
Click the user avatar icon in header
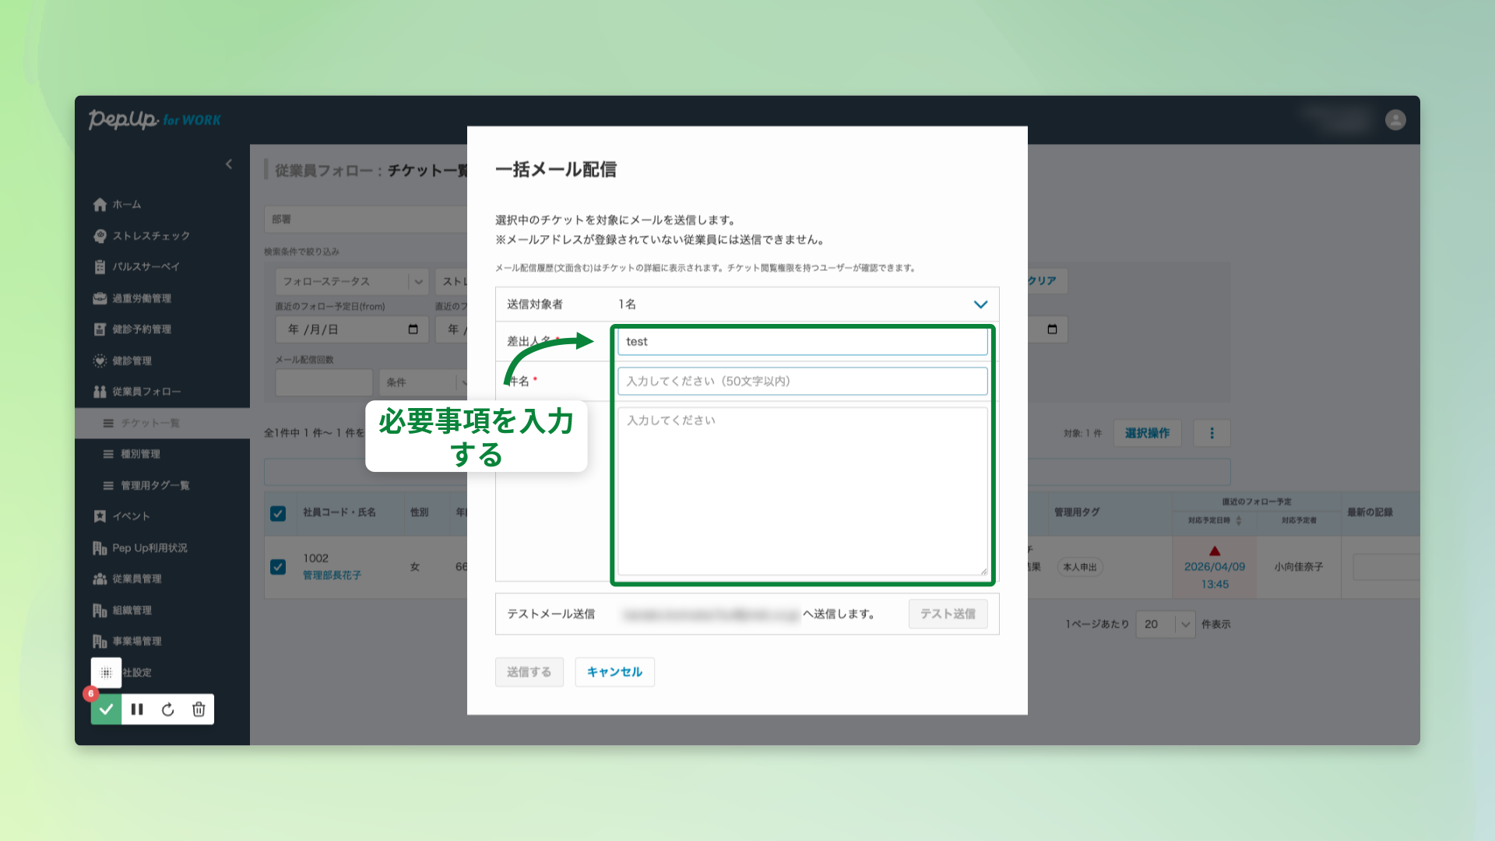pyautogui.click(x=1395, y=120)
